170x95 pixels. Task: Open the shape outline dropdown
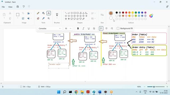93,13
